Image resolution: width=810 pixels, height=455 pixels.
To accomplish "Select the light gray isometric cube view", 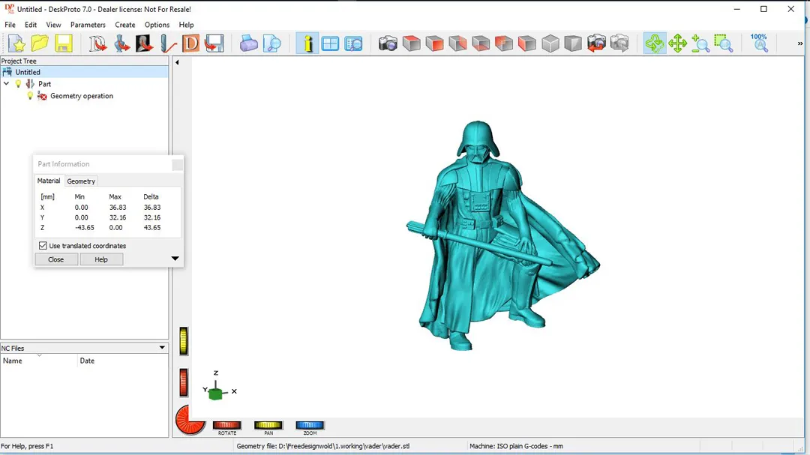I will [550, 43].
